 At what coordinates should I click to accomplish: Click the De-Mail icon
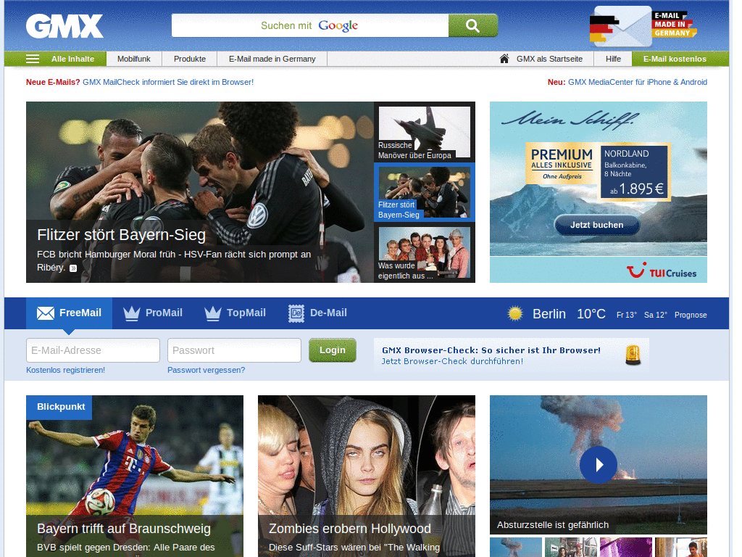[x=296, y=313]
